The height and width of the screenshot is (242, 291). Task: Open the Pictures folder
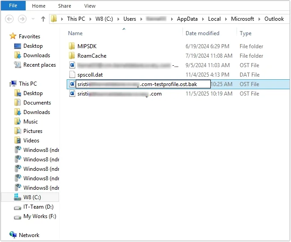click(33, 131)
